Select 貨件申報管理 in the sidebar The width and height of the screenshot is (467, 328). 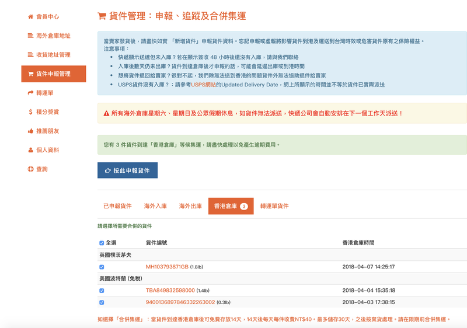(x=53, y=74)
